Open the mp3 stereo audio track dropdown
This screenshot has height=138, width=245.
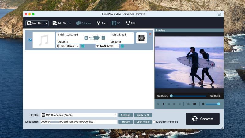(x=68, y=46)
